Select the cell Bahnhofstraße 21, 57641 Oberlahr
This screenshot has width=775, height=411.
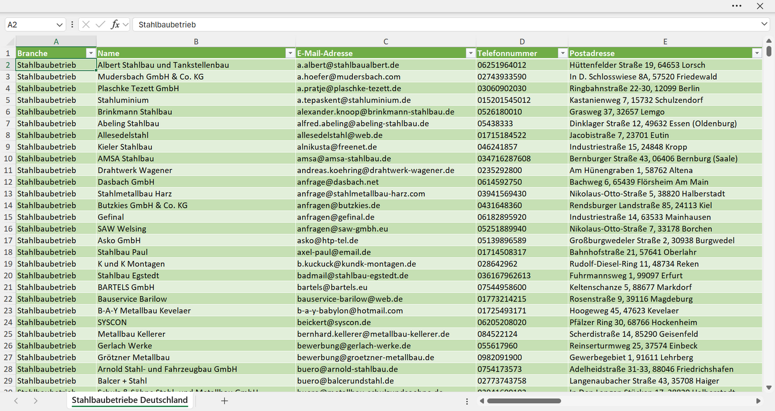tap(665, 252)
